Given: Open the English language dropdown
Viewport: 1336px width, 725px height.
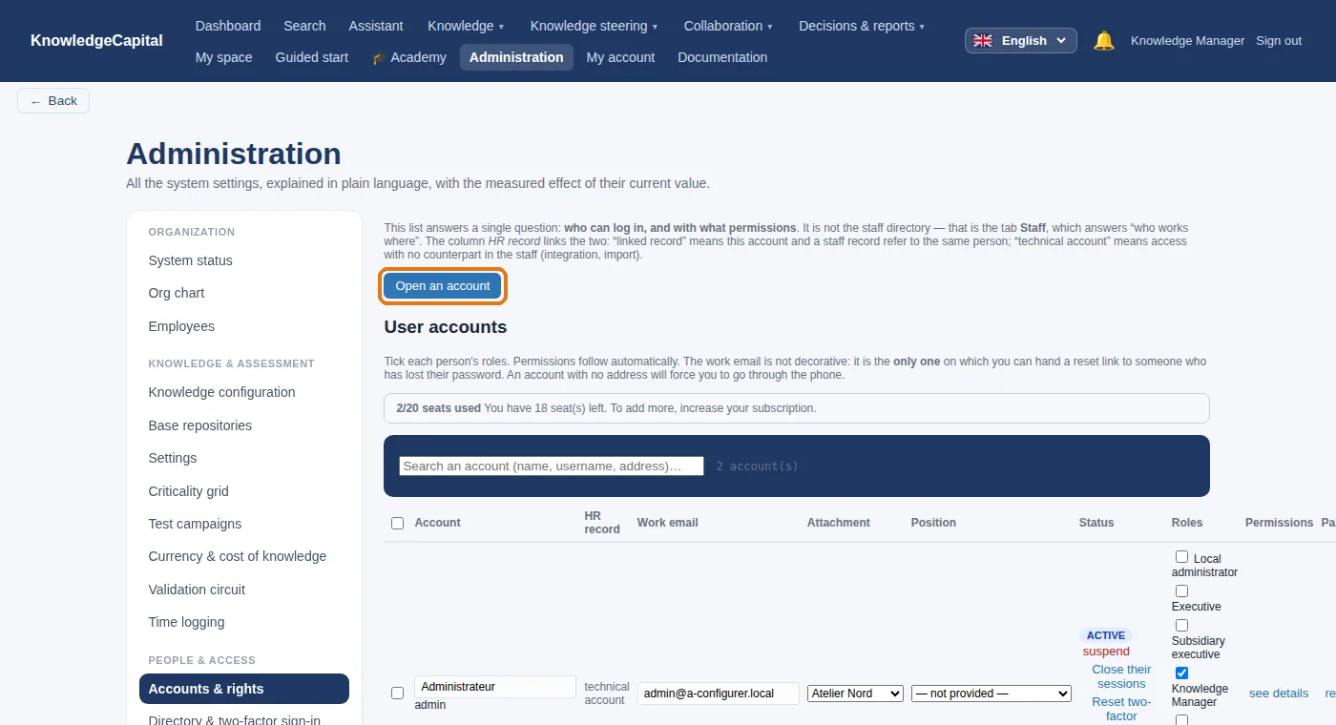Looking at the screenshot, I should (1021, 40).
